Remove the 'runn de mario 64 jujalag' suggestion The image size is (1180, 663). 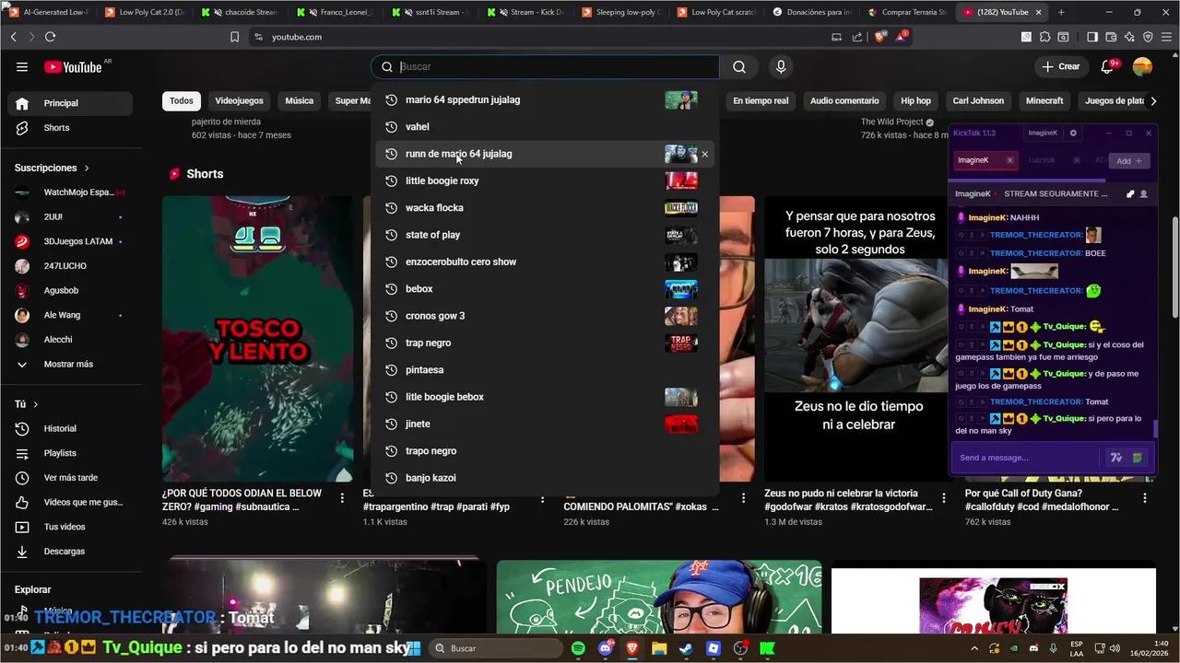pyautogui.click(x=705, y=154)
